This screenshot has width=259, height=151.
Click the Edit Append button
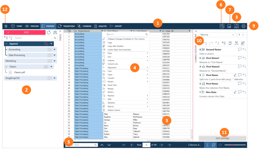coord(222,138)
